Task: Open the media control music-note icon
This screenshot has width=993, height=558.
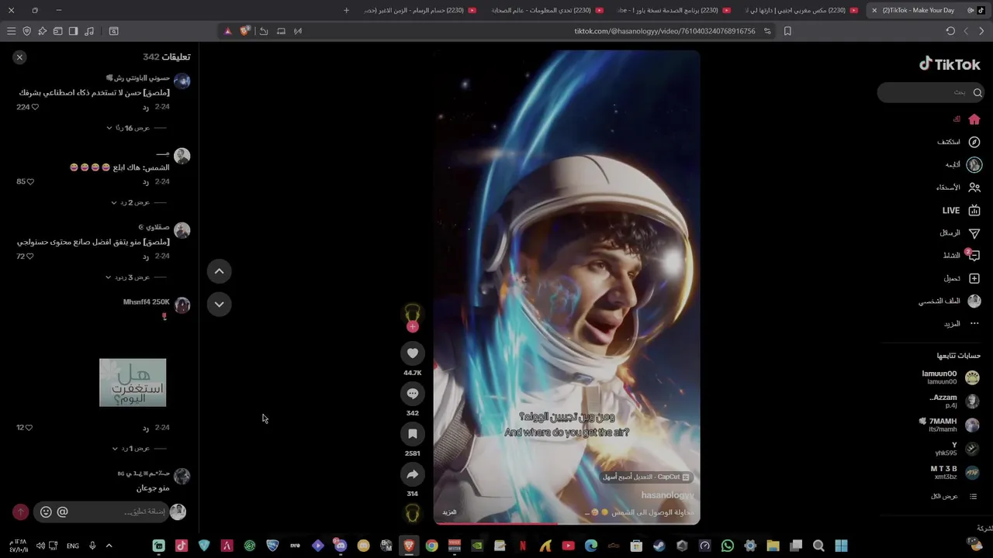Action: (x=89, y=31)
